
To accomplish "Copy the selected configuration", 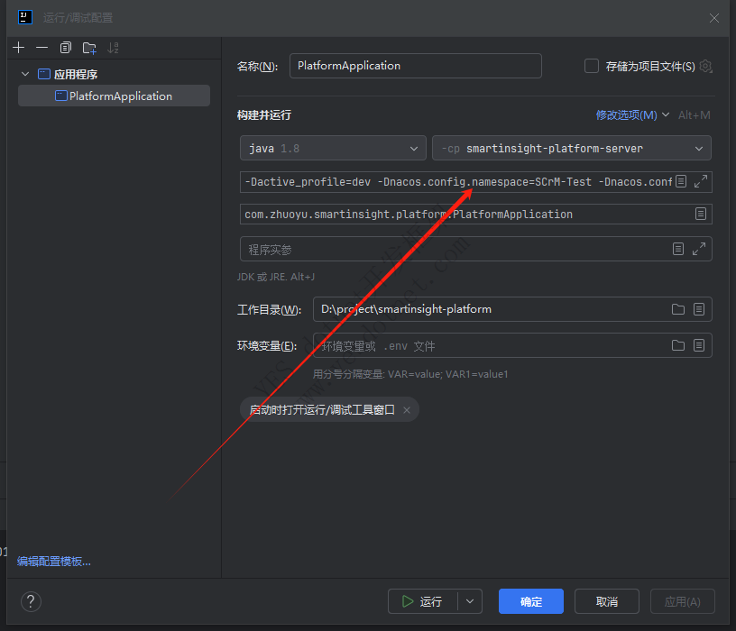I will (x=66, y=48).
